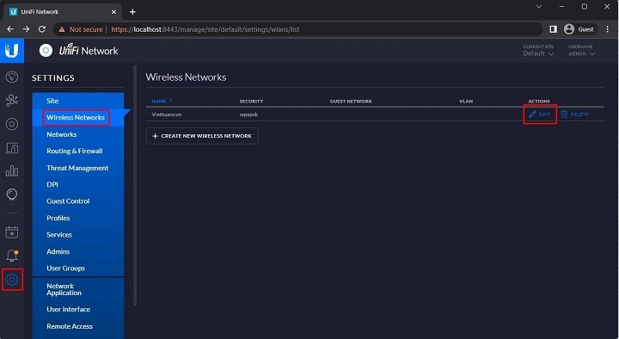Click the Guest Network column header
The image size is (619, 339).
(x=351, y=102)
